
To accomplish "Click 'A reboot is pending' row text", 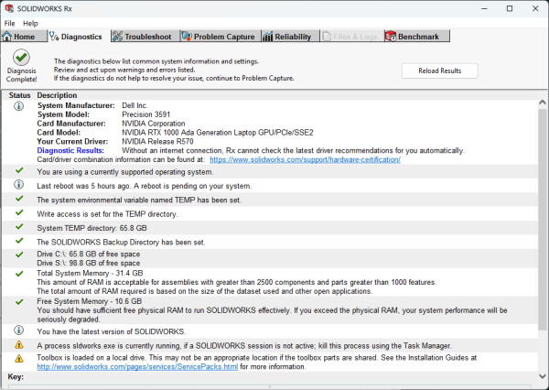I will click(145, 186).
